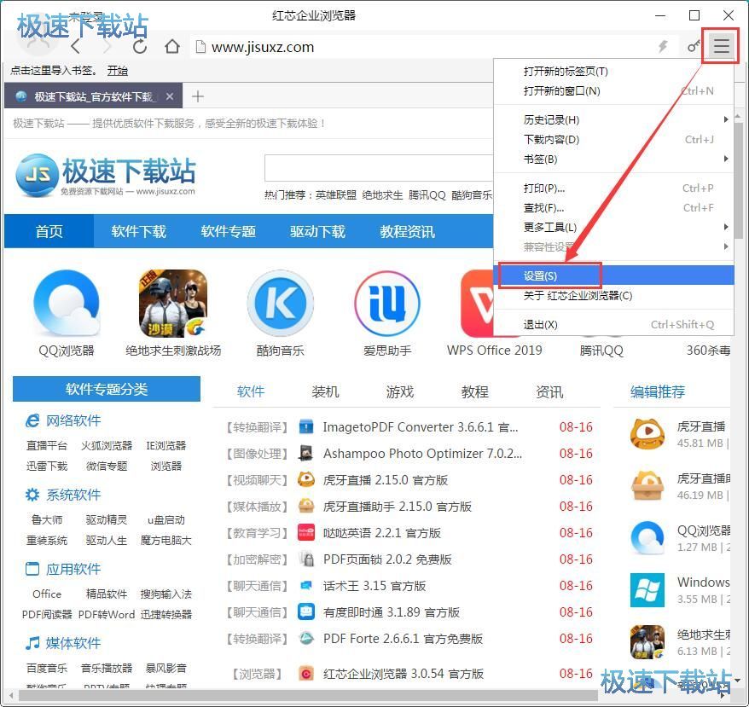
Task: Click the 网络软件 category icon
Action: point(32,420)
